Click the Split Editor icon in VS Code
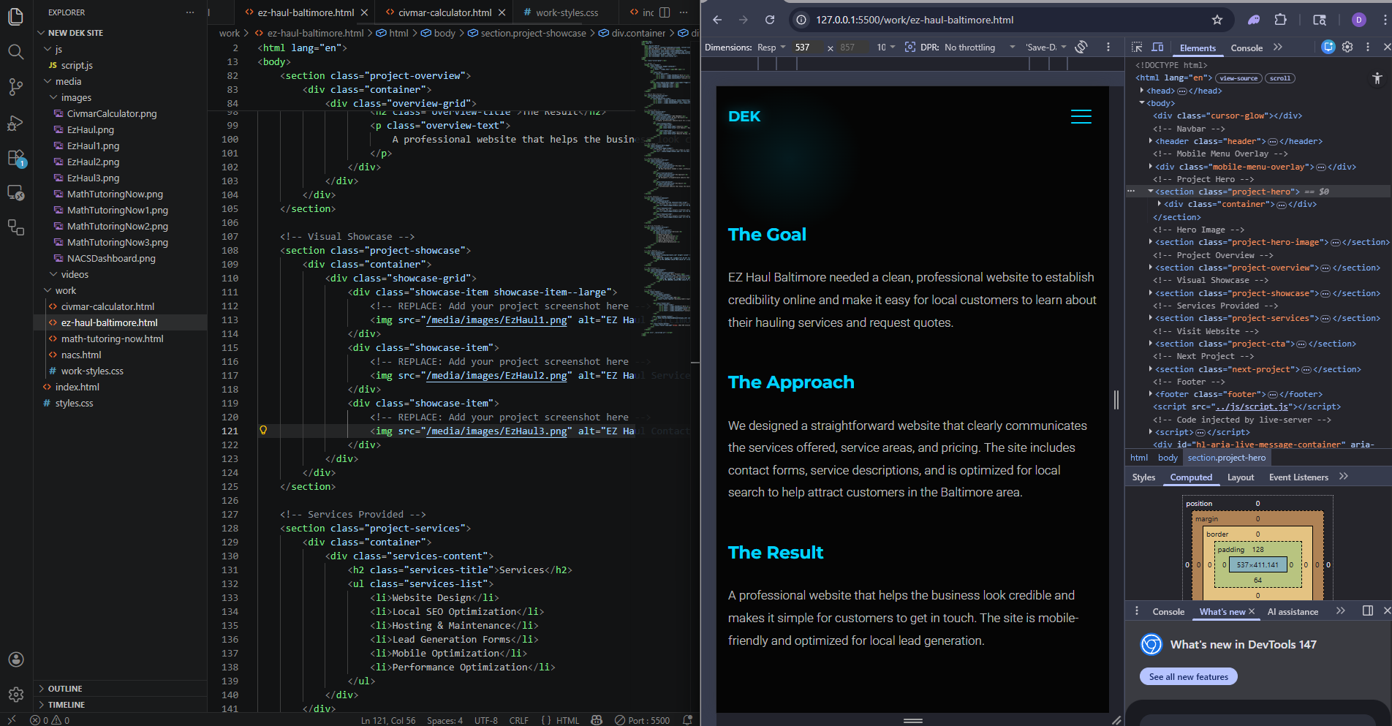The width and height of the screenshot is (1392, 726). point(665,12)
